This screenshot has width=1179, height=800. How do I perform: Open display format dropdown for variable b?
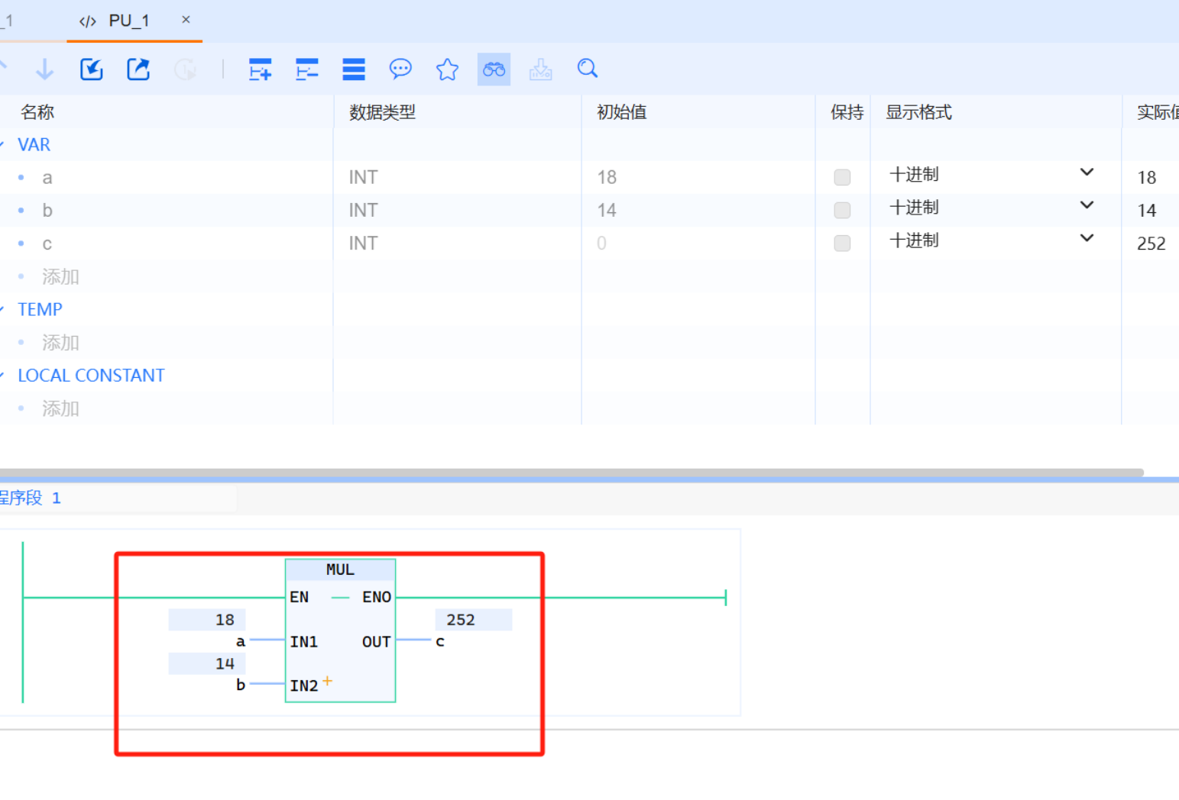point(1086,206)
